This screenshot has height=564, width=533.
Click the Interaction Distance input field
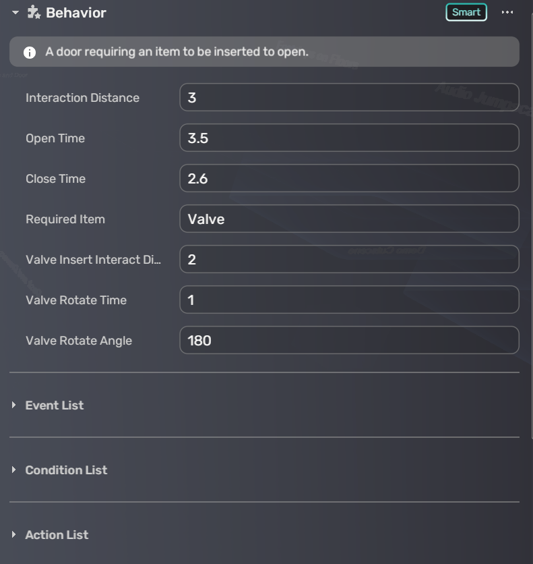[x=349, y=98]
